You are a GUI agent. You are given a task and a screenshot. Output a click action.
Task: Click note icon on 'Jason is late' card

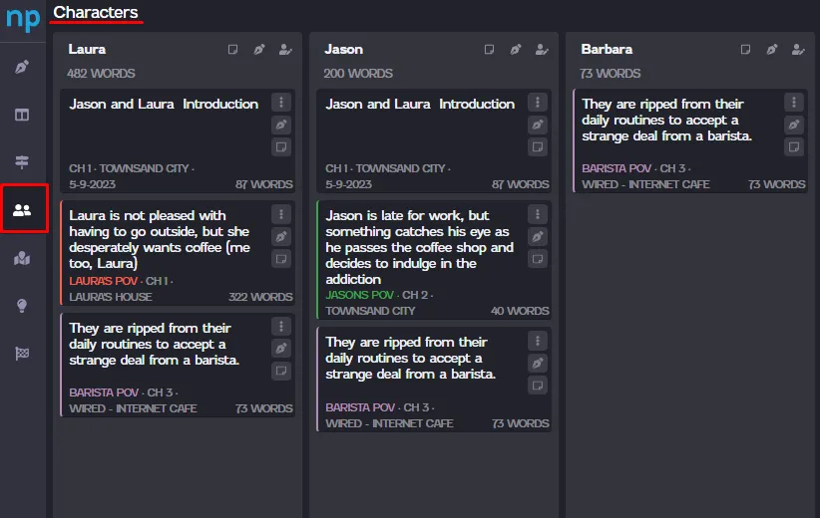click(537, 259)
